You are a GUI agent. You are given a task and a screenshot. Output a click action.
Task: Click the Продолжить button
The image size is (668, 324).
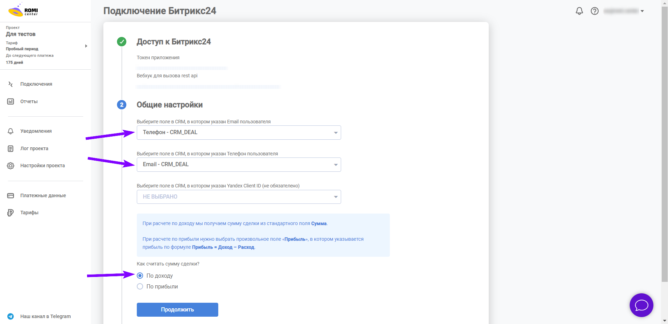(178, 310)
